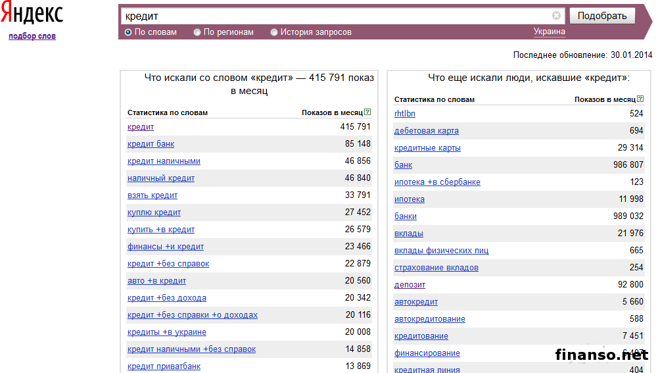The height and width of the screenshot is (373, 658).
Task: Open the подбор слов link
Action: (x=32, y=36)
